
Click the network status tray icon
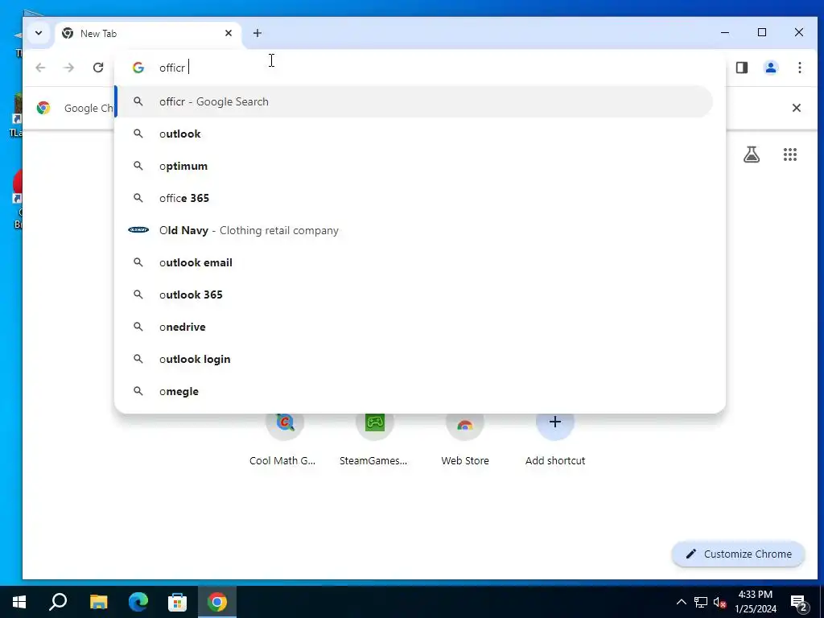(701, 602)
